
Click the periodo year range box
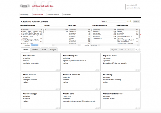[35, 45]
